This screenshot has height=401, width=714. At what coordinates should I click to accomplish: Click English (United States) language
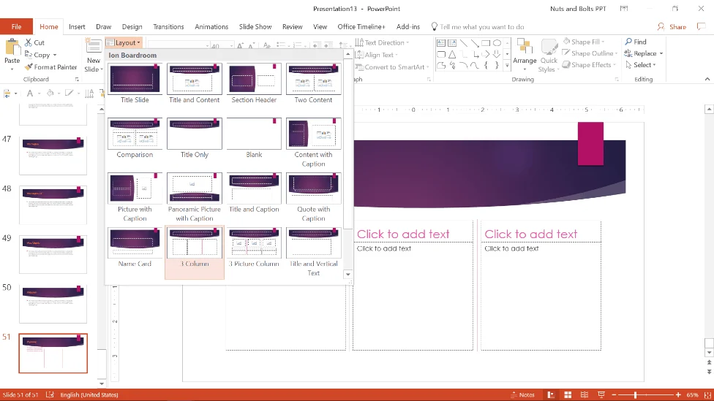click(x=89, y=394)
